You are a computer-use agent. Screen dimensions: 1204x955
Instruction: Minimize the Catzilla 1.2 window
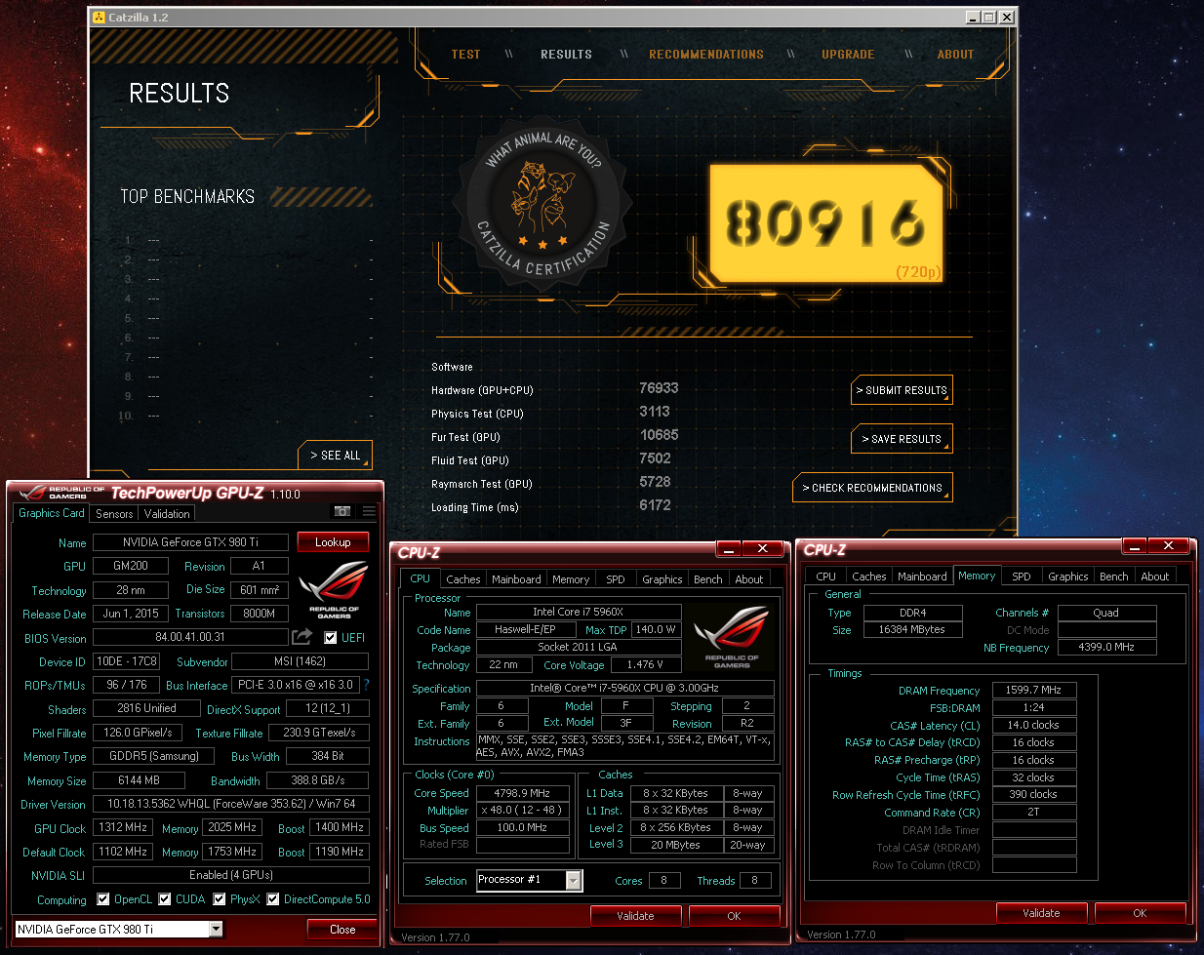tap(972, 18)
